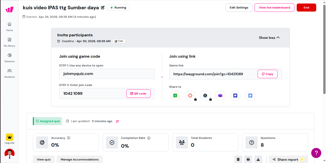326x163 pixels.
Task: Click the red End button
Action: 306,8
